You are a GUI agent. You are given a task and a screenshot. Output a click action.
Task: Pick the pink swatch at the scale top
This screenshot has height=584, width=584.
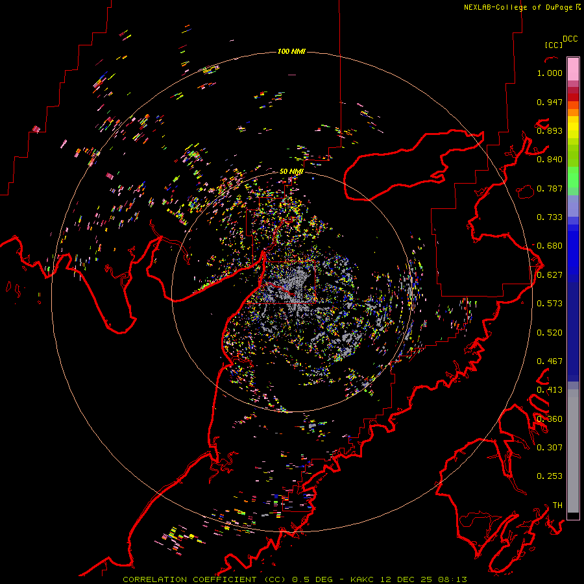coord(573,69)
